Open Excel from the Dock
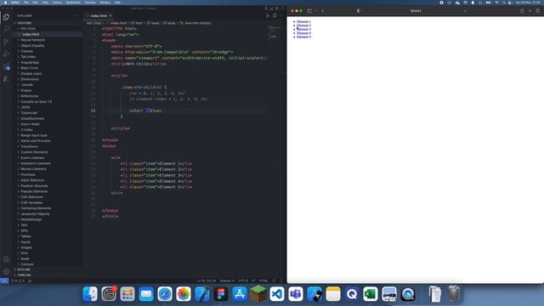 click(x=371, y=294)
